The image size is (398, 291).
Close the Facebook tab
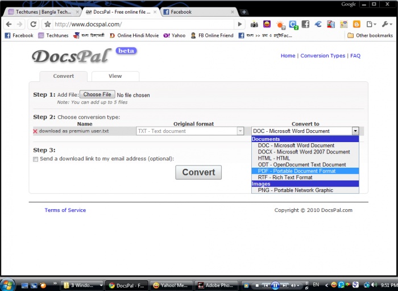pyautogui.click(x=232, y=12)
